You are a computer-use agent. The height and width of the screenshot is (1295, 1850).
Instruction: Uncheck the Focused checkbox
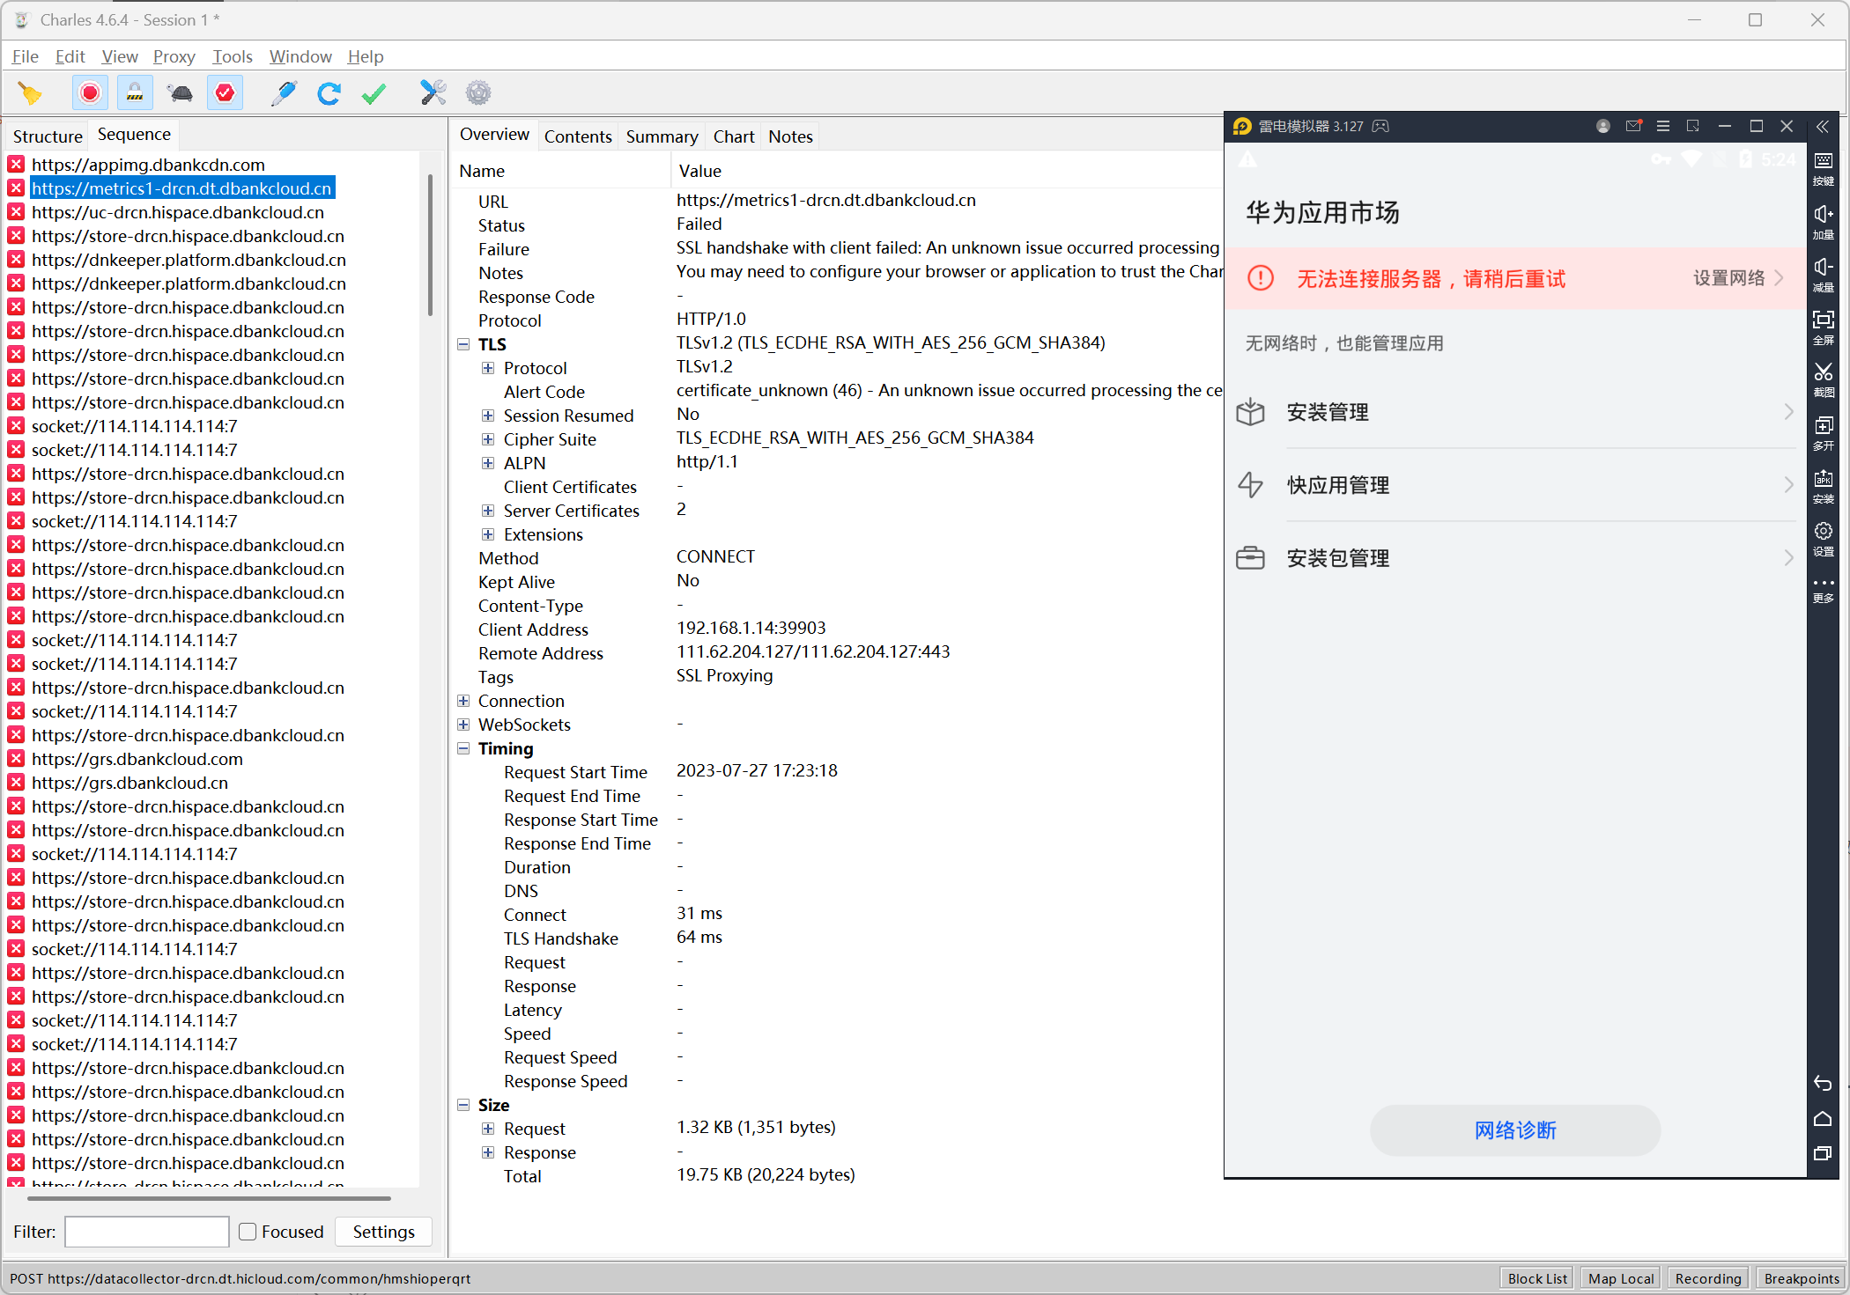coord(248,1232)
